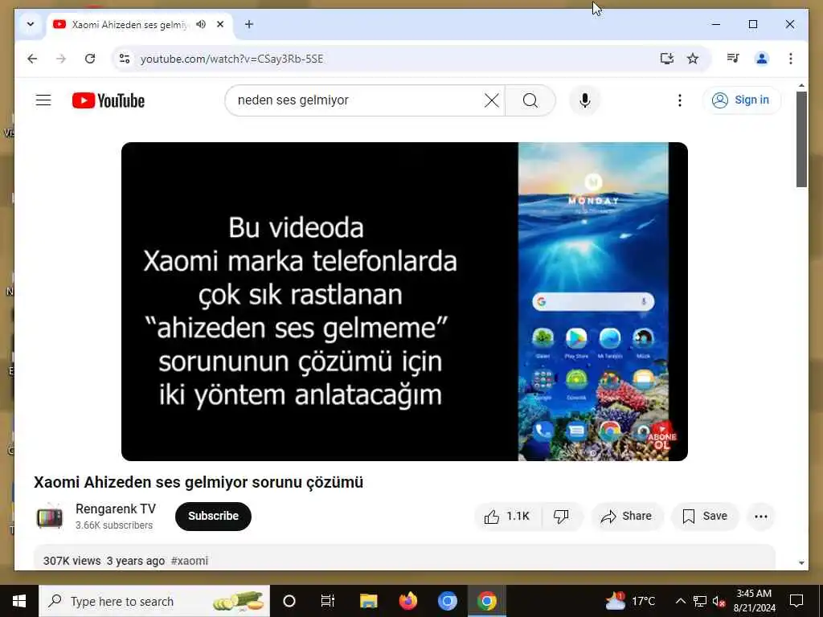
Task: Mute the tab via the speaker icon
Action: (x=201, y=24)
